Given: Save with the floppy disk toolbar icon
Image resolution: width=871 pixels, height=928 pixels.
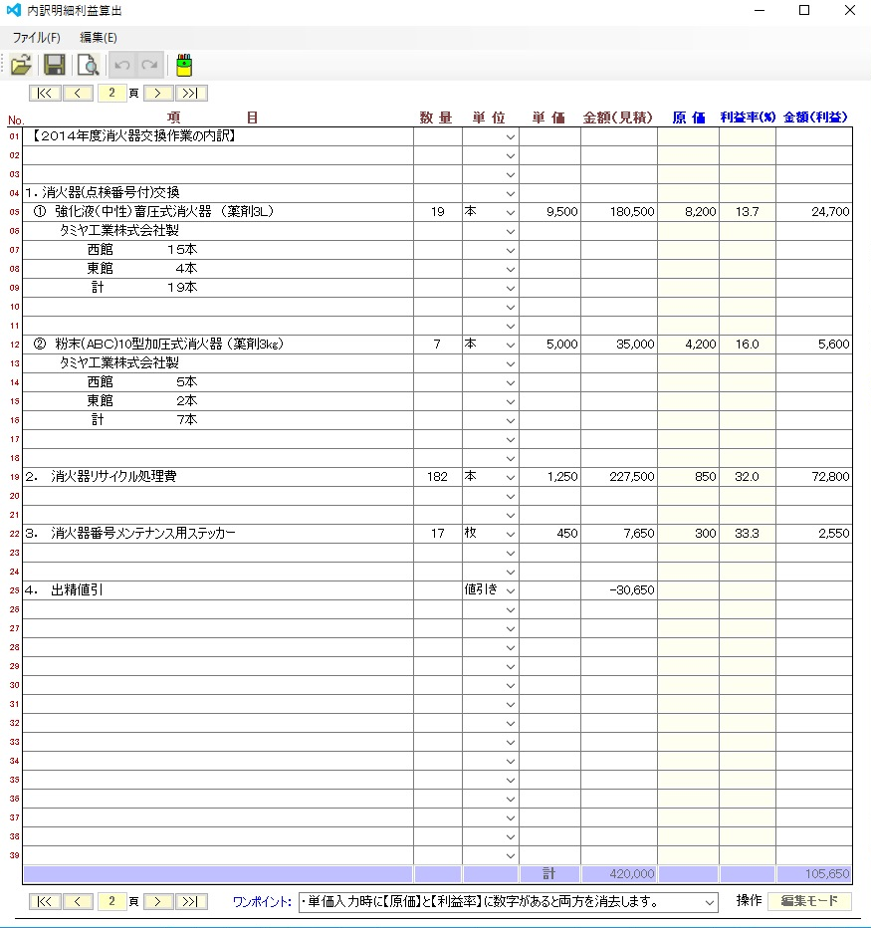Looking at the screenshot, I should click(x=55, y=65).
